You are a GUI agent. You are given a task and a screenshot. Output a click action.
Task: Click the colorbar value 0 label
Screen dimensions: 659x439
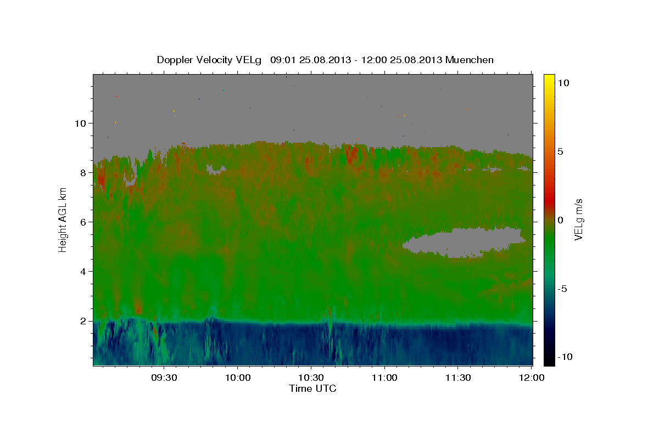click(x=560, y=220)
